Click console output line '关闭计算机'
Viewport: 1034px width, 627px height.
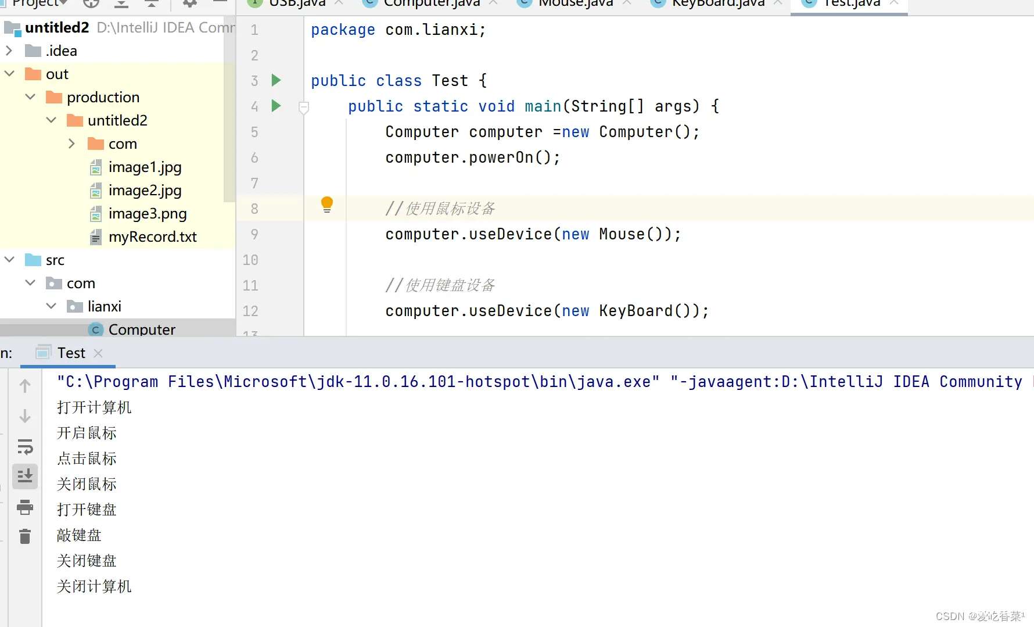pyautogui.click(x=94, y=586)
